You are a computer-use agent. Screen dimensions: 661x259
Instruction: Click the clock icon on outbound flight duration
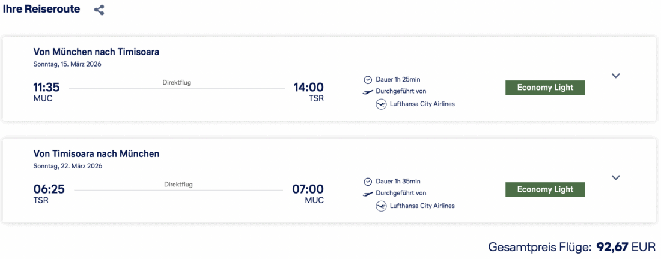[x=368, y=79]
